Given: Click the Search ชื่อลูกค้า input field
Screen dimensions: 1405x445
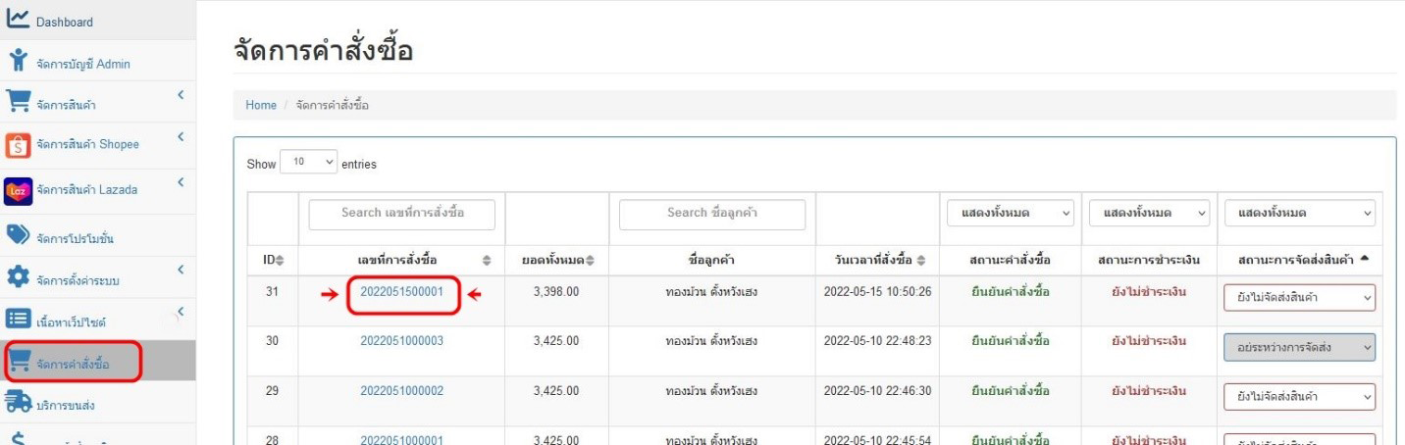Looking at the screenshot, I should (x=711, y=214).
